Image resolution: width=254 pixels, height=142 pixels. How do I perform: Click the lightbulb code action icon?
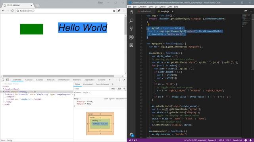148,24
